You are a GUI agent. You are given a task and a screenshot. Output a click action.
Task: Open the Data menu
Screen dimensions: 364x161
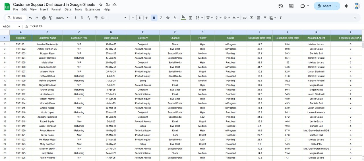pos(68,9)
